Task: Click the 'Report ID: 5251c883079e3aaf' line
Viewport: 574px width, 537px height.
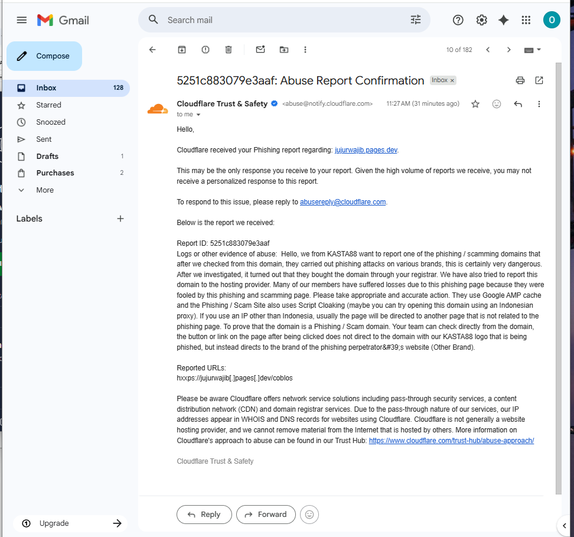Action: click(223, 243)
